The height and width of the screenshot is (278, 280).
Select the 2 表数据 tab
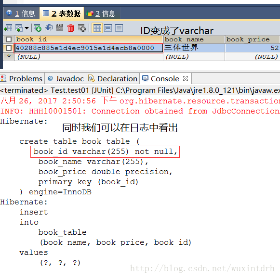pyautogui.click(x=62, y=13)
